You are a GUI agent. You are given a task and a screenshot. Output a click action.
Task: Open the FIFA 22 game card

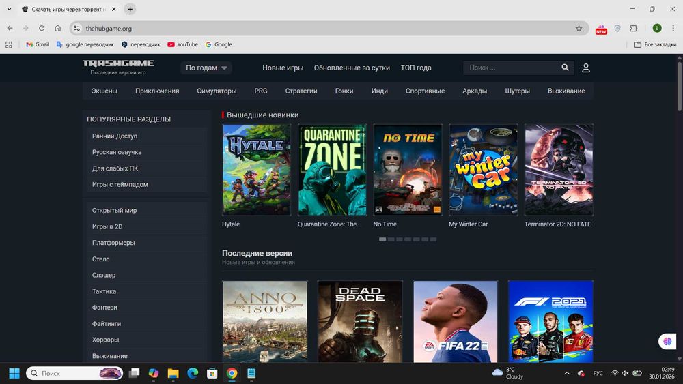455,321
